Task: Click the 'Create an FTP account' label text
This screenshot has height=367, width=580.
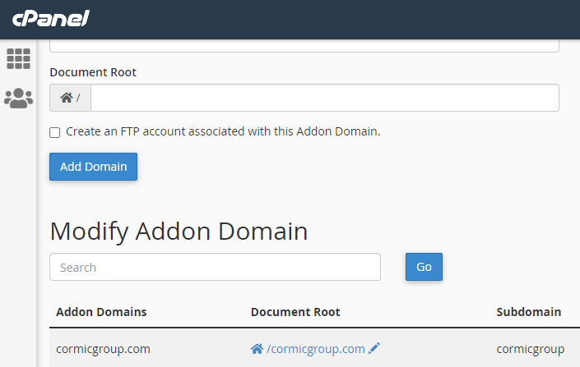Action: tap(223, 131)
